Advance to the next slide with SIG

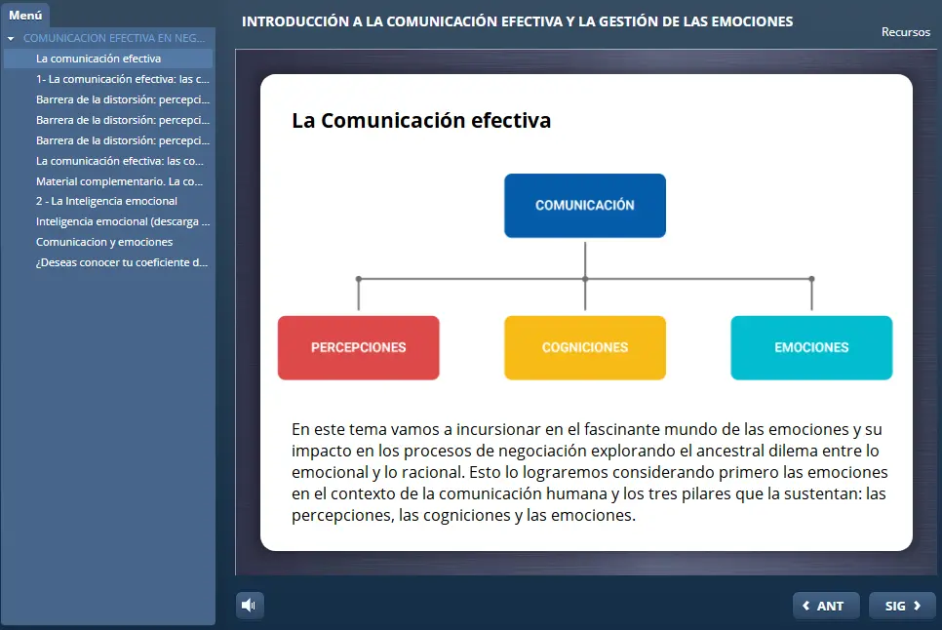895,605
